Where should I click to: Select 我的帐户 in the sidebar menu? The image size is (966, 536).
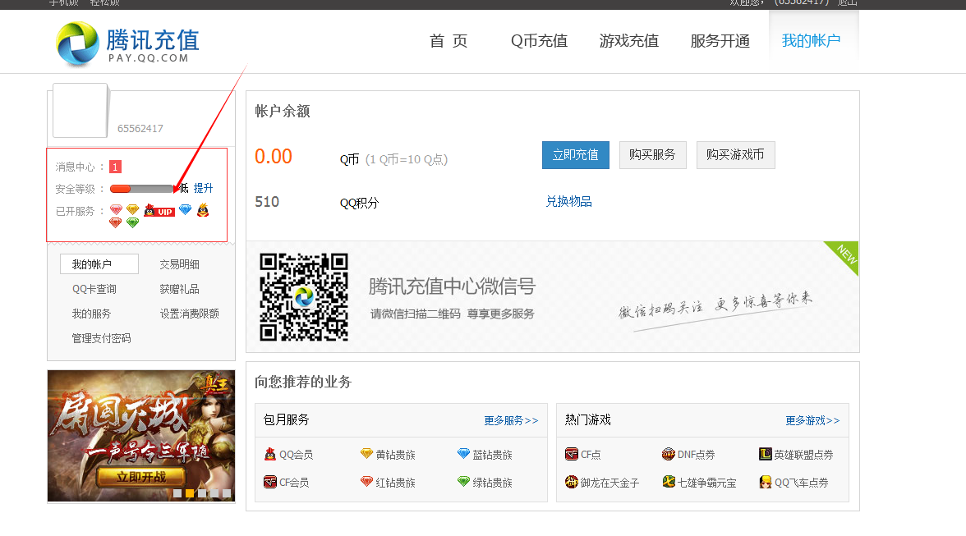point(99,264)
